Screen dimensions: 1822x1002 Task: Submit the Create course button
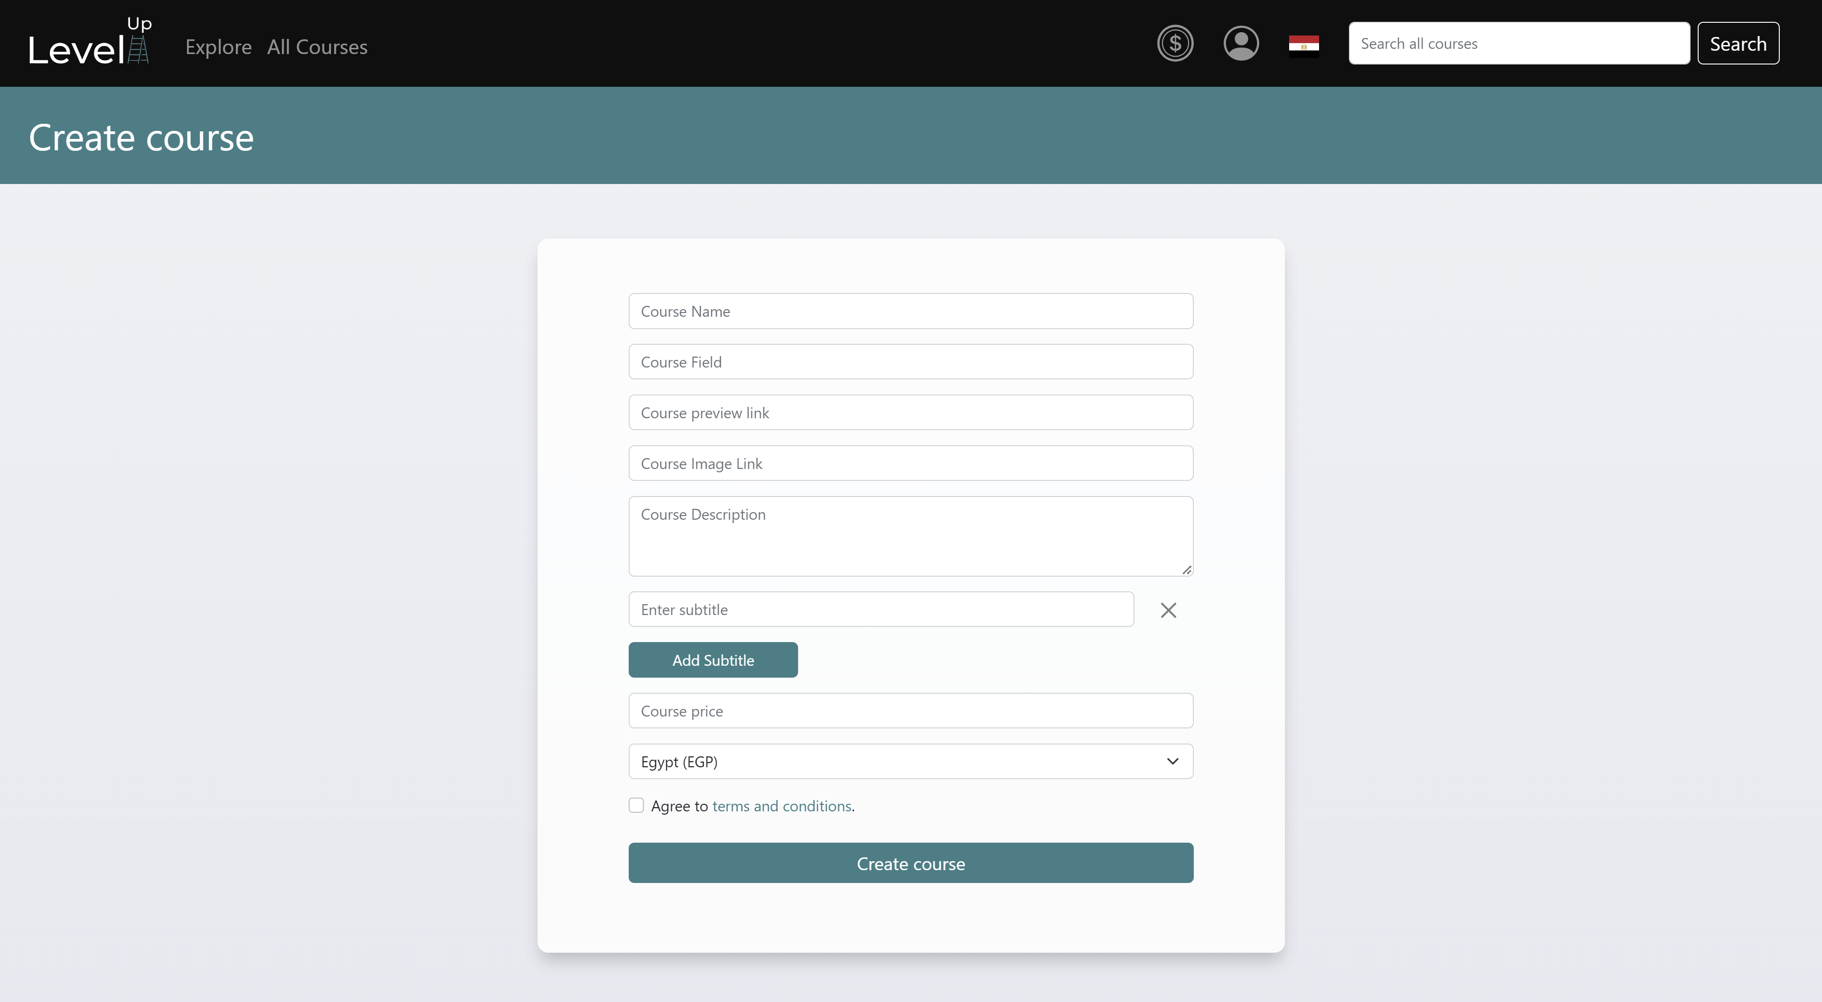pyautogui.click(x=910, y=863)
